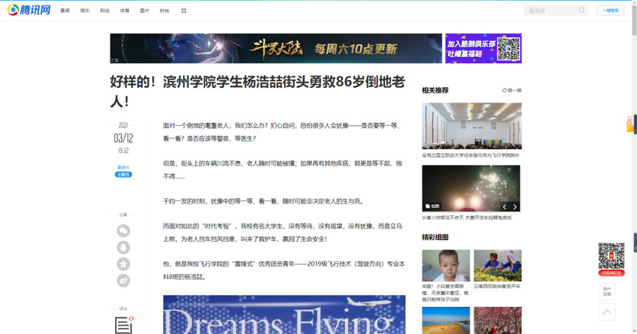Screen dimensions: 637x334
Task: Click the search magnifier icon
Action: [581, 11]
